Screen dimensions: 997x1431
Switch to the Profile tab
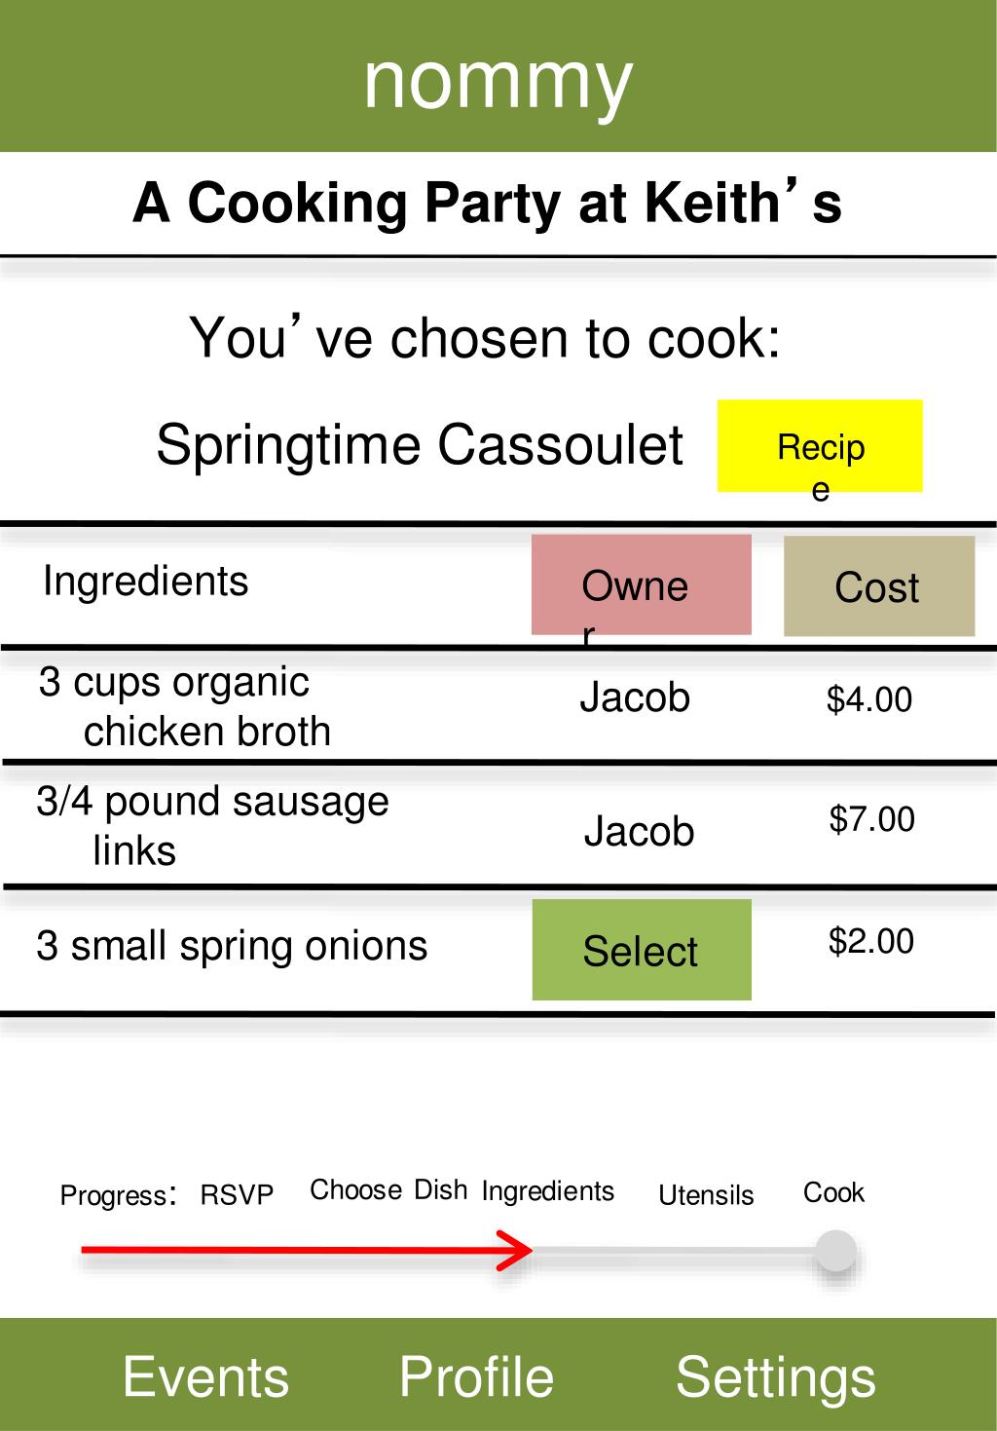pyautogui.click(x=476, y=1376)
